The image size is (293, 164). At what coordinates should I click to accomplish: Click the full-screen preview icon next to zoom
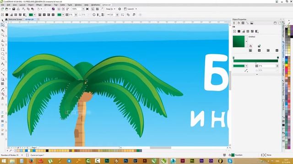pyautogui.click(x=87, y=9)
